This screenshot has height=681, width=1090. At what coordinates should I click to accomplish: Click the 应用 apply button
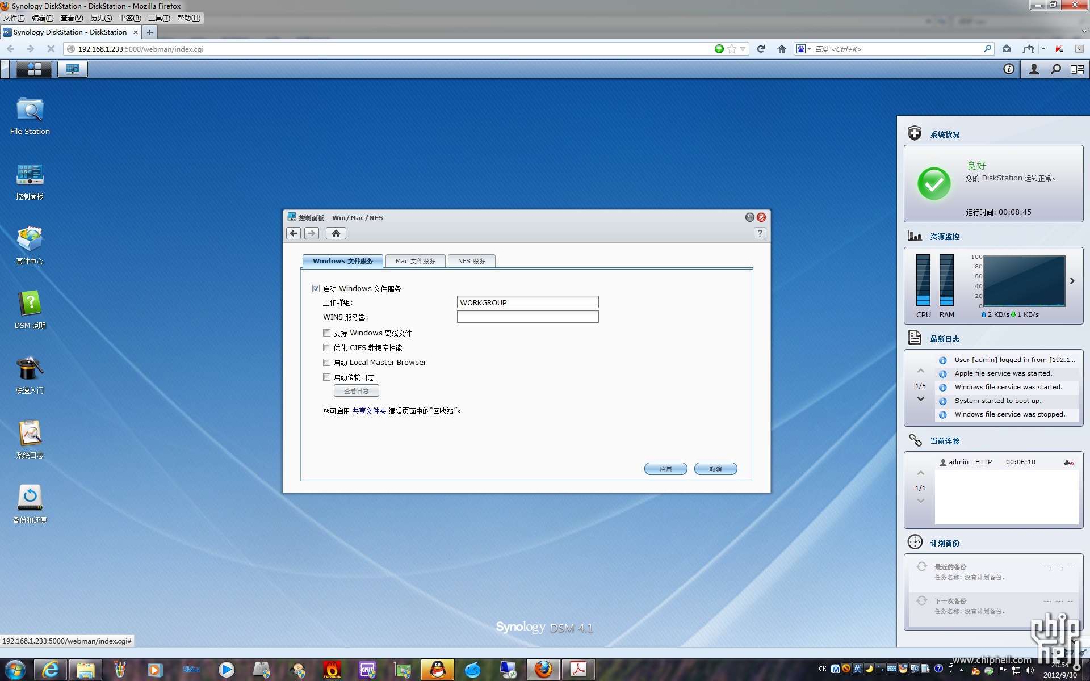(x=665, y=469)
